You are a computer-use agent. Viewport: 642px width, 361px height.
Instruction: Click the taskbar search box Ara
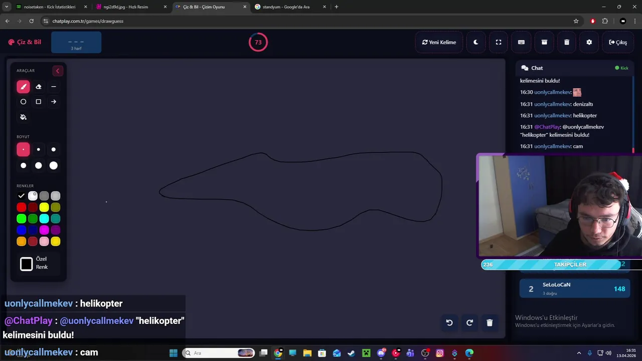tap(218, 353)
